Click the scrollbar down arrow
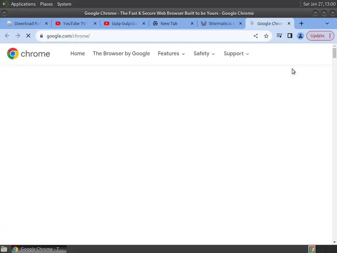The height and width of the screenshot is (253, 337). 334,242
